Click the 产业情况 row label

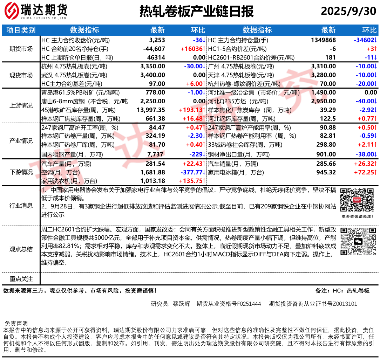[21, 141]
